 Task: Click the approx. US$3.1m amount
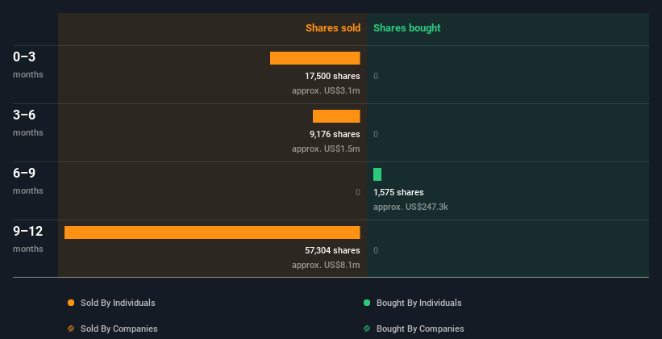point(326,90)
